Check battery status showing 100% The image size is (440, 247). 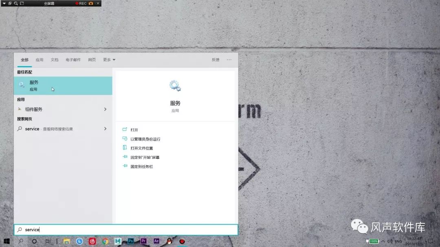click(x=374, y=241)
